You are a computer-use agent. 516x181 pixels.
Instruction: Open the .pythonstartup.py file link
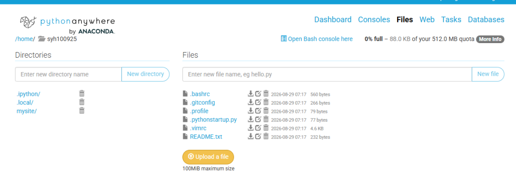213,119
